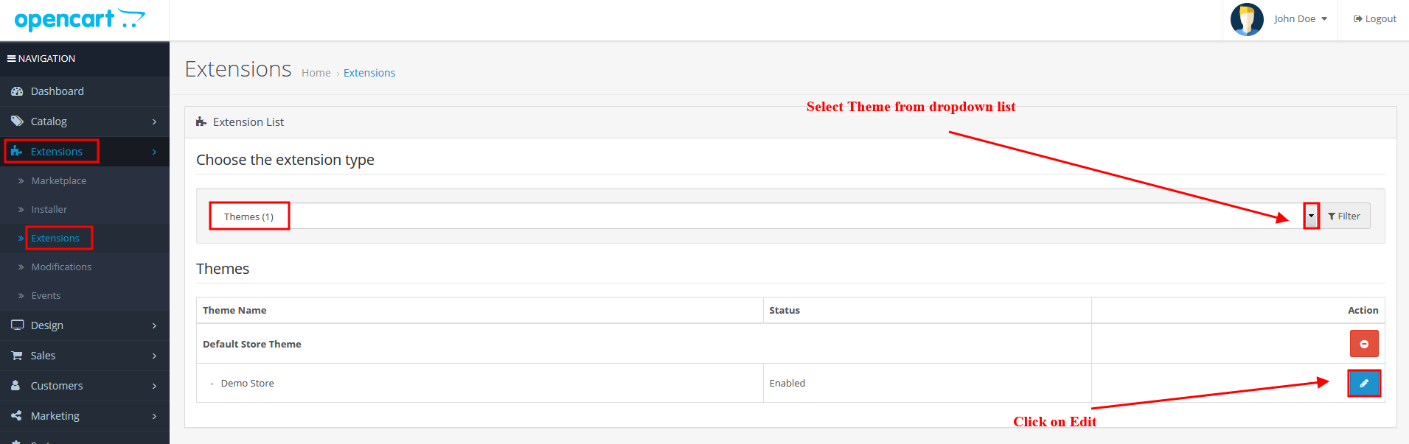Expand the Customers menu section
The height and width of the screenshot is (444, 1409).
click(x=57, y=386)
